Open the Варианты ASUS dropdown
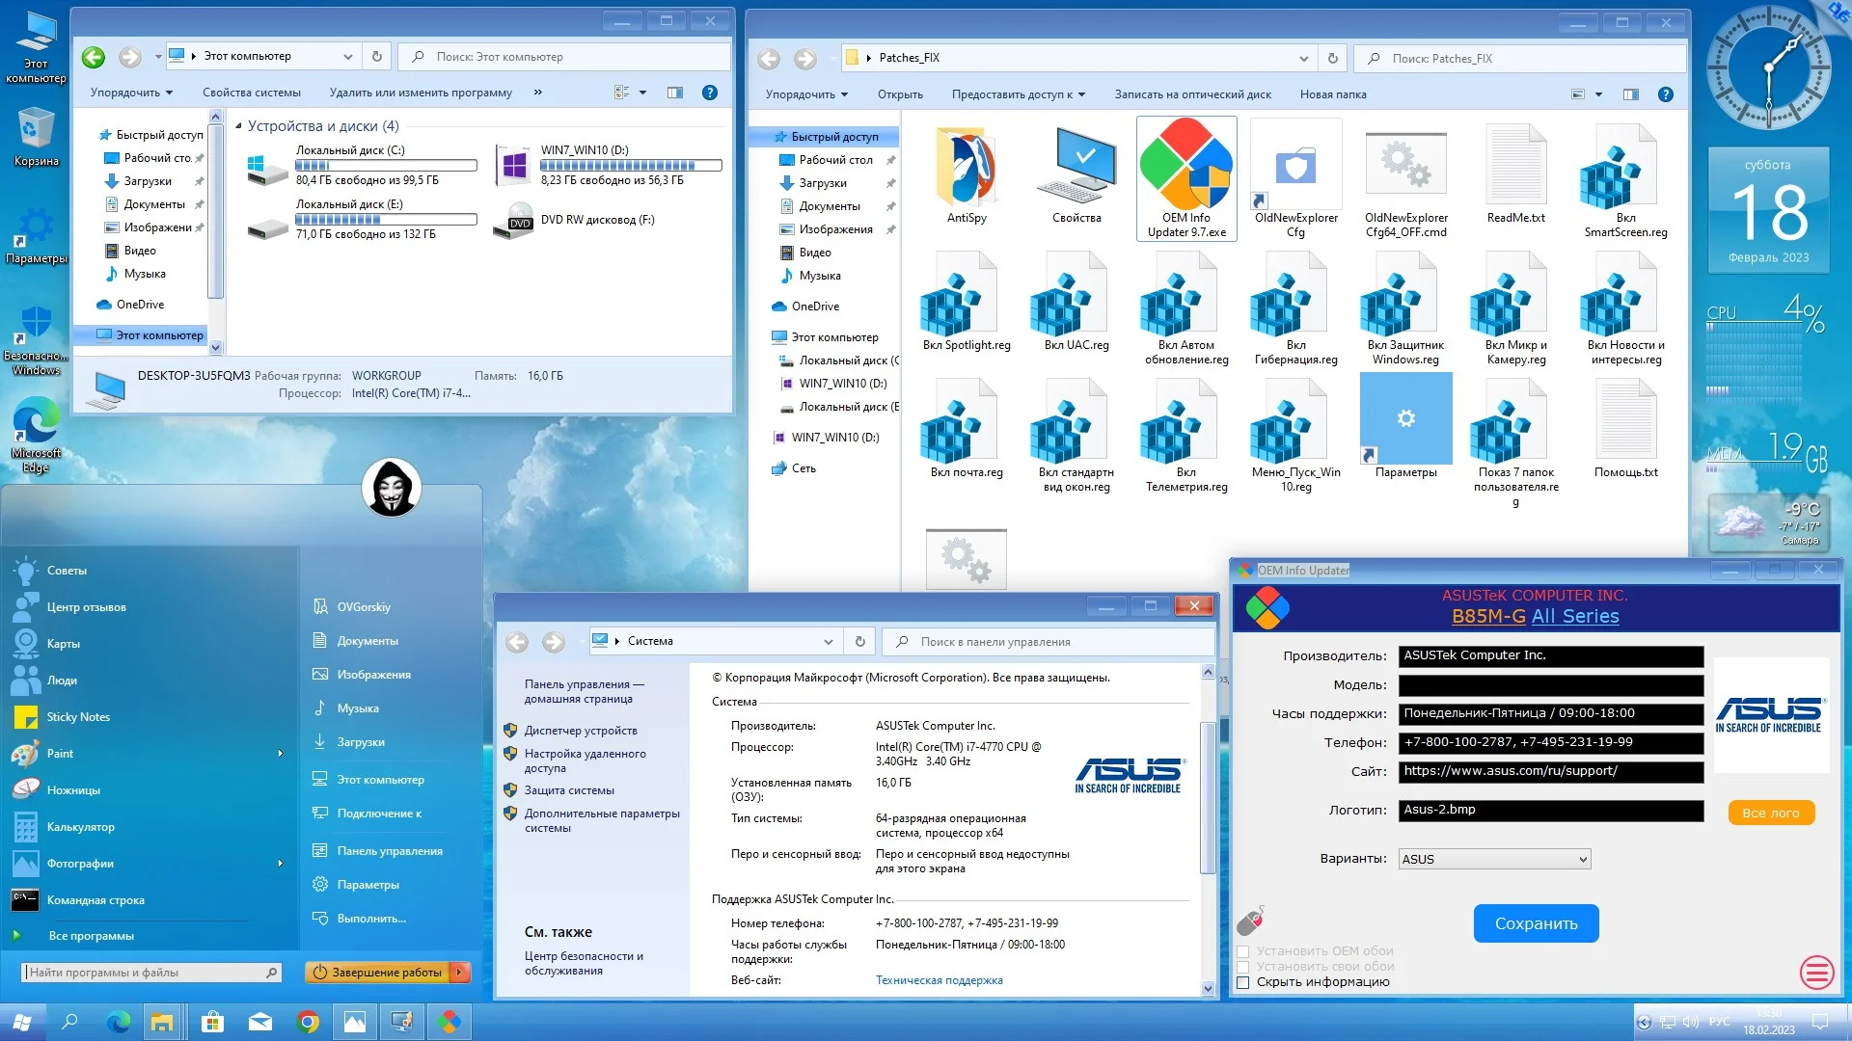This screenshot has height=1041, width=1852. pos(1493,859)
